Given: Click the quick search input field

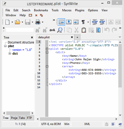Looking at the screenshot, I should (20, 30).
